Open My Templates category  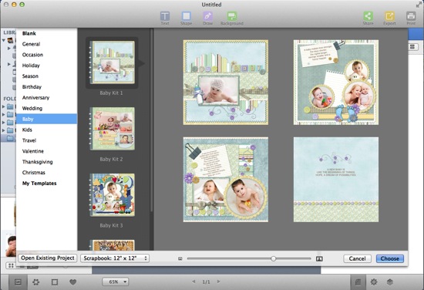[x=39, y=184]
